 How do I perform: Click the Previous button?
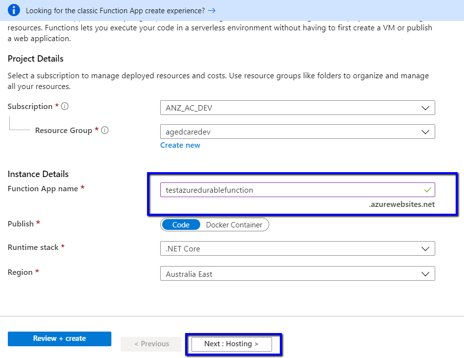coord(151,344)
